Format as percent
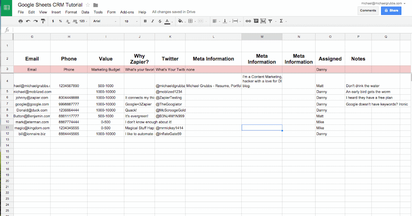Viewport: 412px width, 216px height. point(60,21)
